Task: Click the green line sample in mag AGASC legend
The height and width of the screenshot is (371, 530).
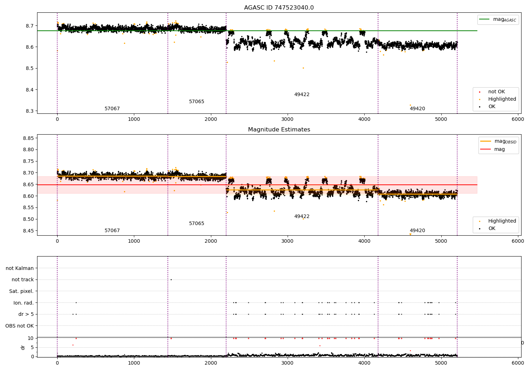Action: pos(484,19)
